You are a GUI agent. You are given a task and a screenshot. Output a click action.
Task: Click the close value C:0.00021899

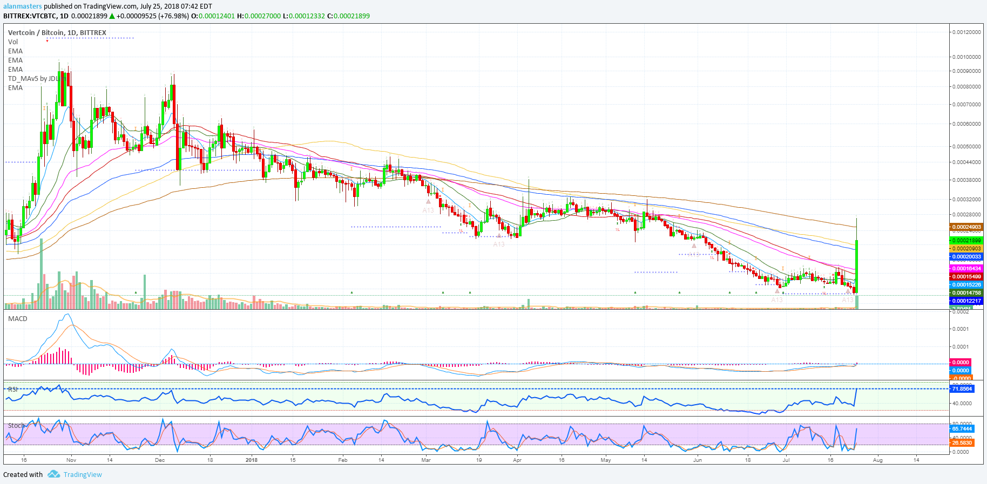[x=348, y=16]
